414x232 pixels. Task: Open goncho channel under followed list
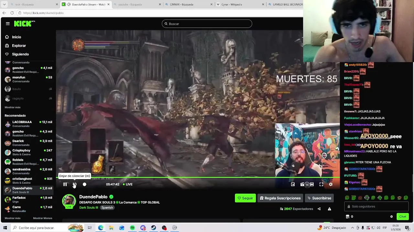28,70
